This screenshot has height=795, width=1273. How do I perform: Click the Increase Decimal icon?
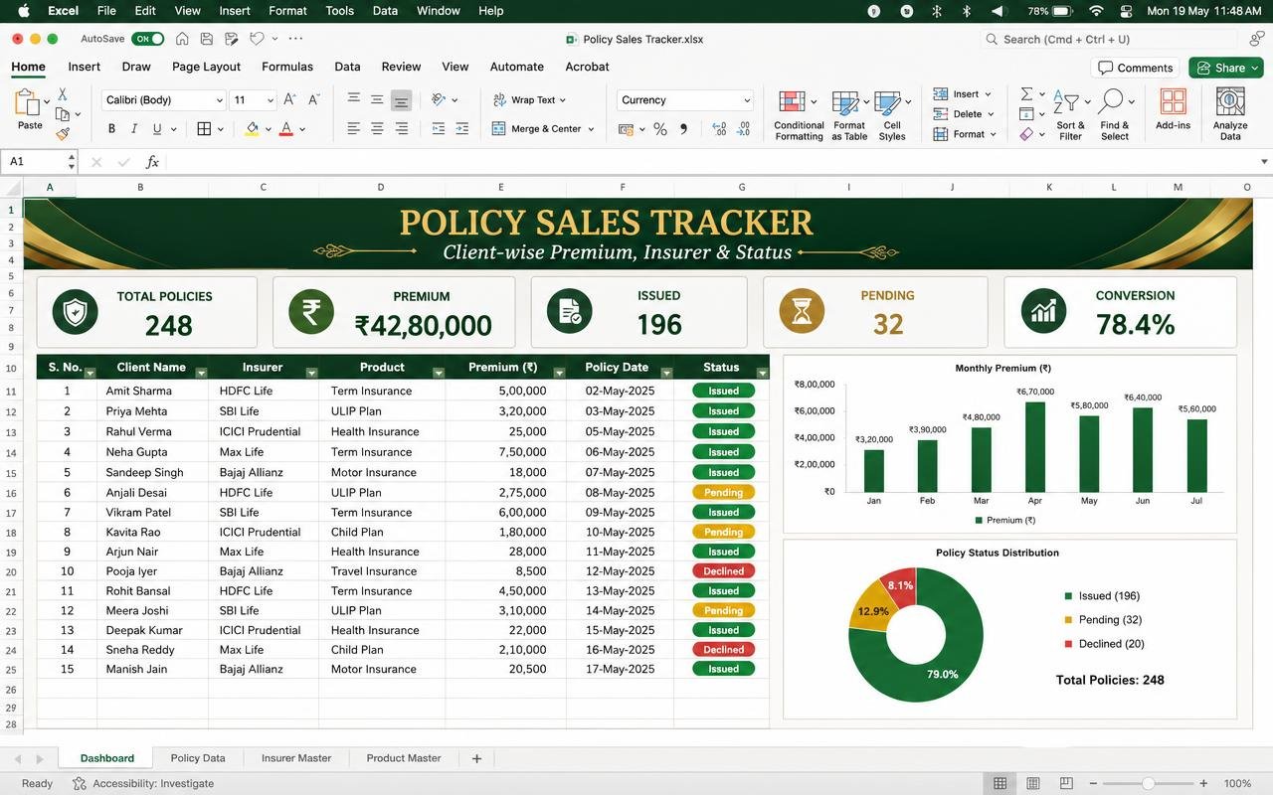pos(719,129)
